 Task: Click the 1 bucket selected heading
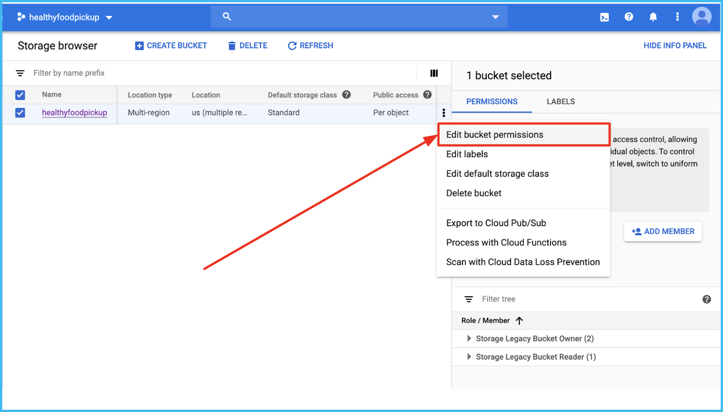tap(509, 76)
